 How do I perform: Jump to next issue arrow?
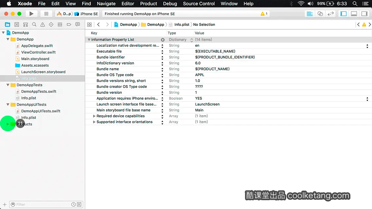point(370,24)
